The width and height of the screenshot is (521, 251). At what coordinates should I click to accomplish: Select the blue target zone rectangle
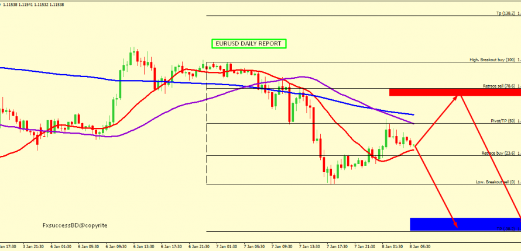click(x=465, y=224)
